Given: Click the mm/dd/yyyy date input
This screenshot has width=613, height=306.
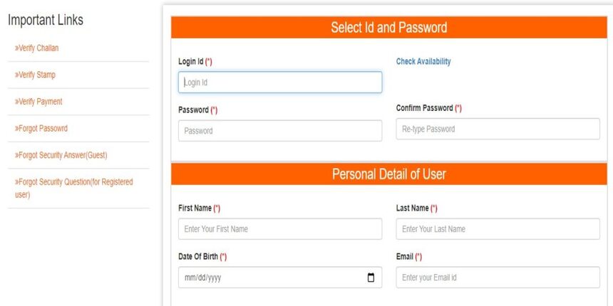Looking at the screenshot, I should click(280, 278).
